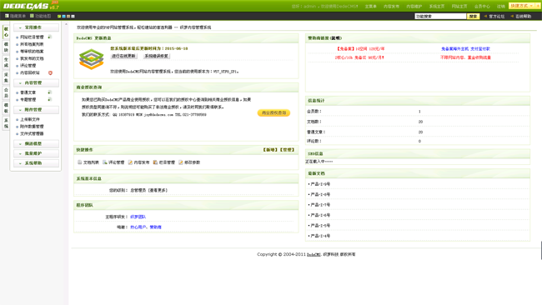The height and width of the screenshot is (305, 542).
Task: Switch to the 模块 vertical tab
Action: (6, 47)
